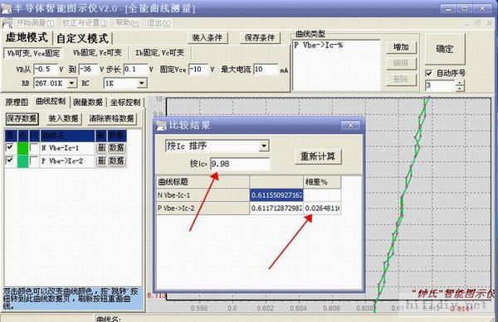Select P Vbe->Ic-2 row in comparison table
498x322 pixels.
click(203, 209)
